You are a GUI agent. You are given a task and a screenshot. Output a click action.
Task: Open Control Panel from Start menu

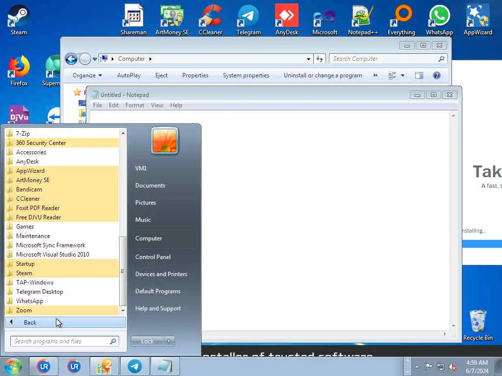tap(153, 257)
